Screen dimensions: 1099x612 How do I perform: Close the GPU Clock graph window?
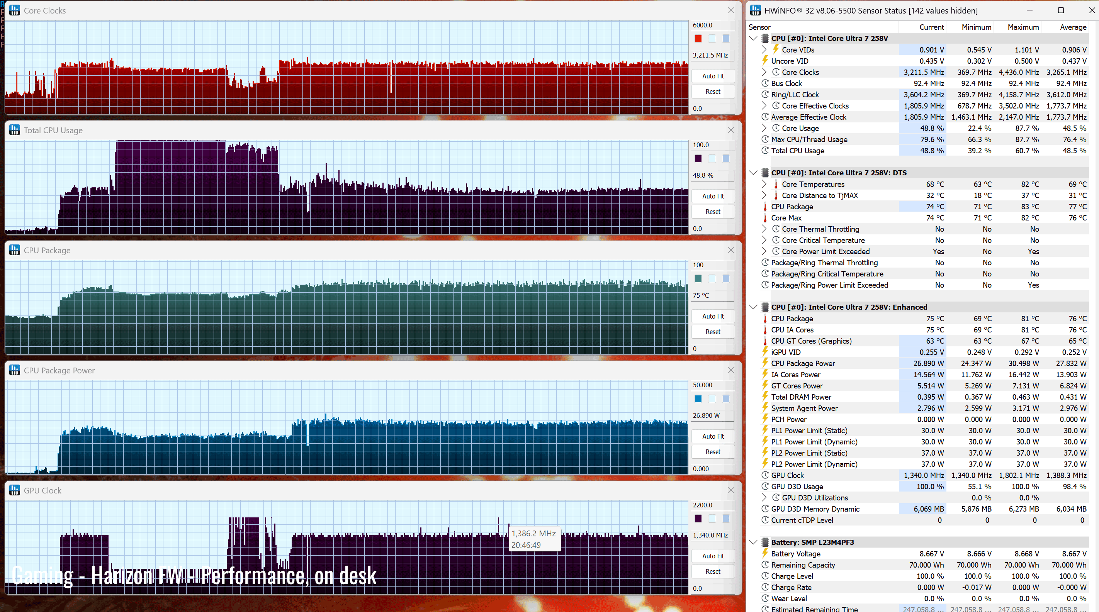pyautogui.click(x=730, y=490)
